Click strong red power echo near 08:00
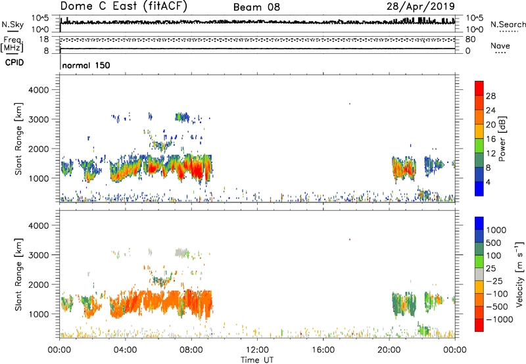526x364 pixels. click(196, 170)
